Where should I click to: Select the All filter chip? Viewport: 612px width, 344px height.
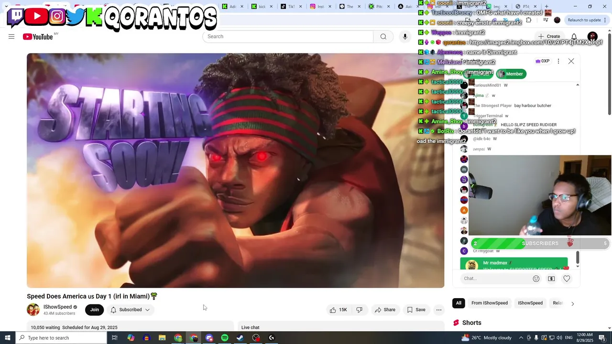[459, 303]
